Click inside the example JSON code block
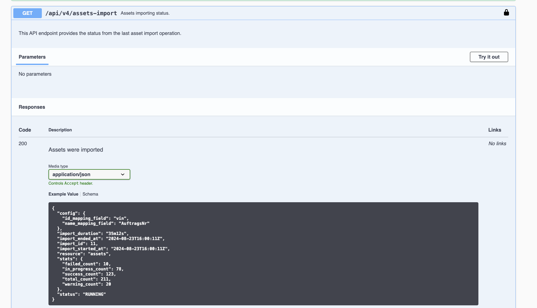 tap(263, 253)
